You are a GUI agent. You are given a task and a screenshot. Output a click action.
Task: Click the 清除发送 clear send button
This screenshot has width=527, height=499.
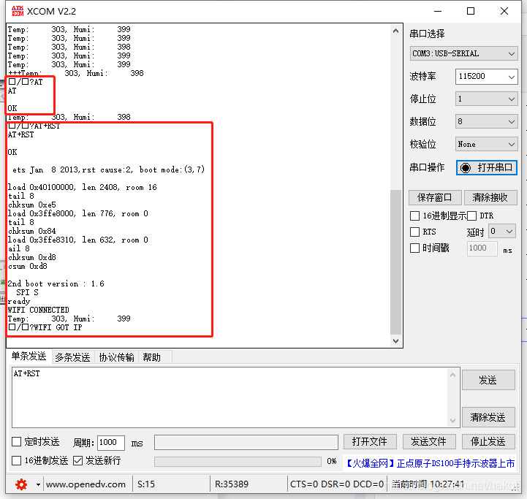tap(488, 417)
